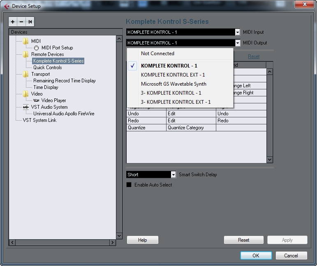Select KOMPLETE KONTROL EXT - 1 output
Screen dimensions: 317x266
[x=173, y=75]
